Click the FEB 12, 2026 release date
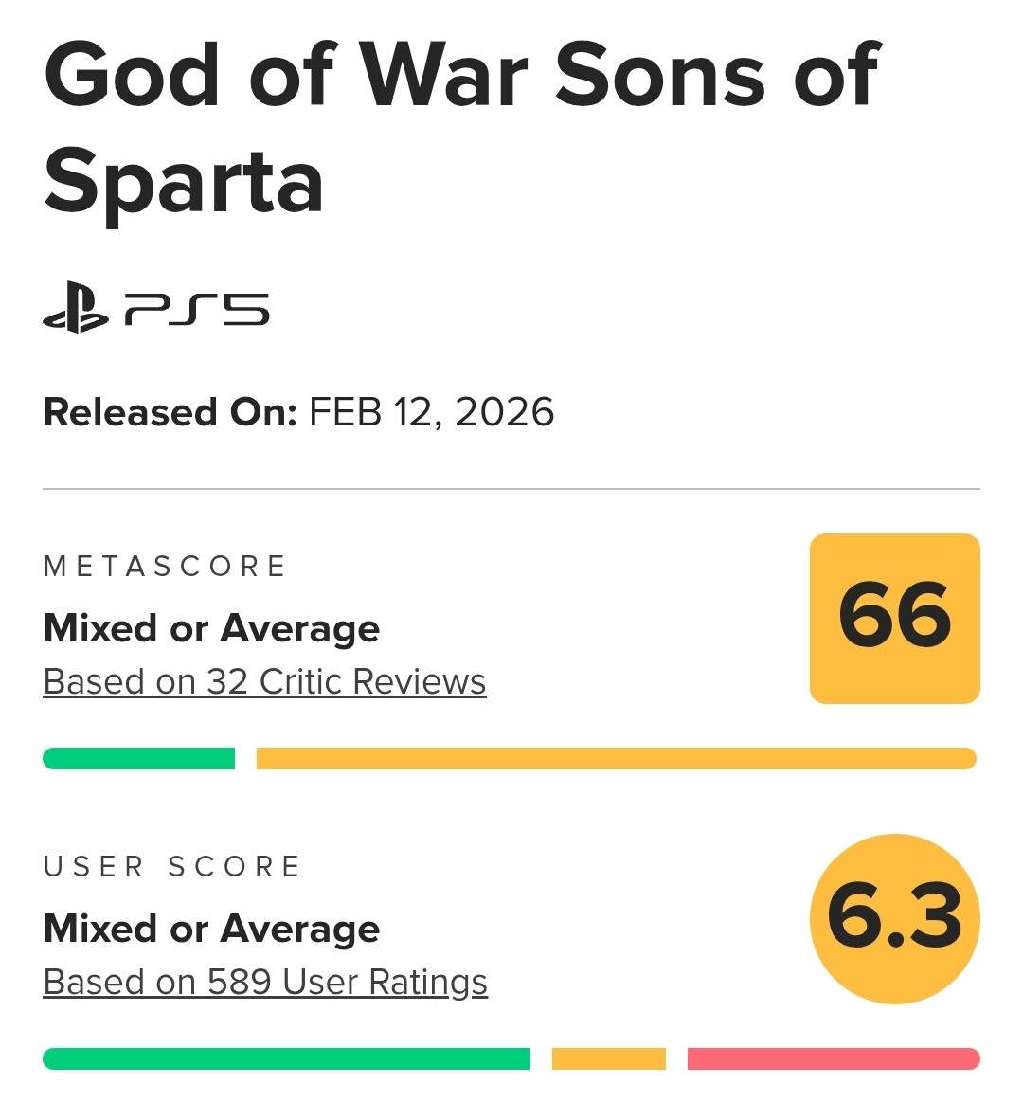 431,412
